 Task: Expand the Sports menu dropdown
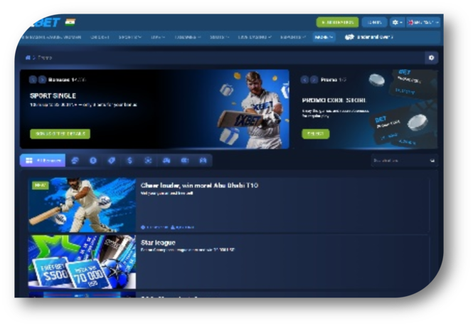pos(130,37)
